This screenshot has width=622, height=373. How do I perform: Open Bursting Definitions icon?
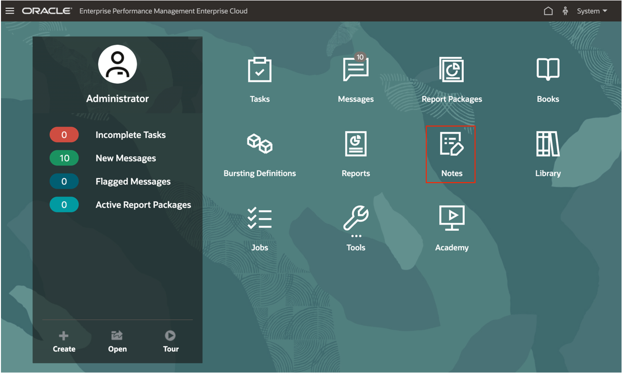tap(260, 144)
